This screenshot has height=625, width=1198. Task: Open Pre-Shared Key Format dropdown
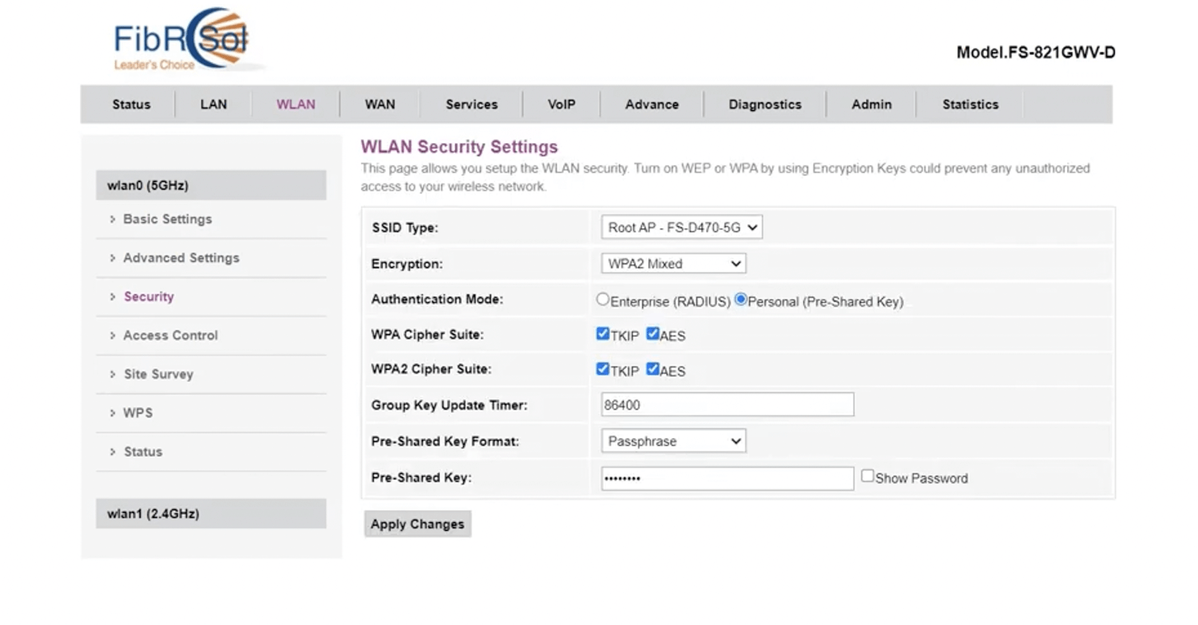672,441
